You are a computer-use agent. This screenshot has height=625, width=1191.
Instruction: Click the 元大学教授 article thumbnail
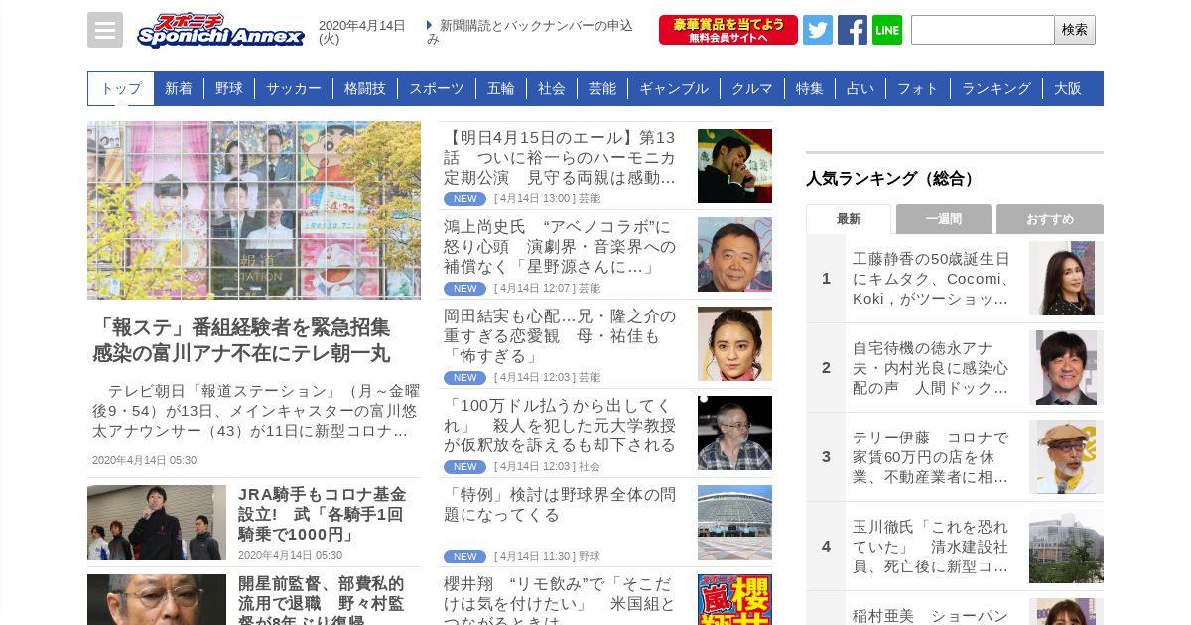[734, 434]
